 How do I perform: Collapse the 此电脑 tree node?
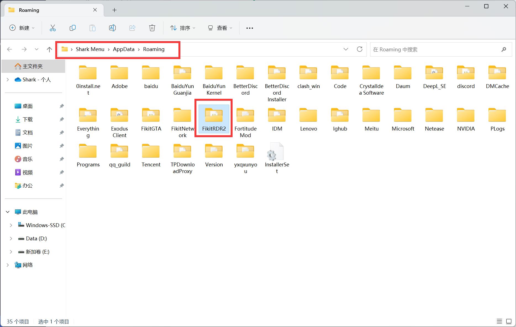coord(8,212)
